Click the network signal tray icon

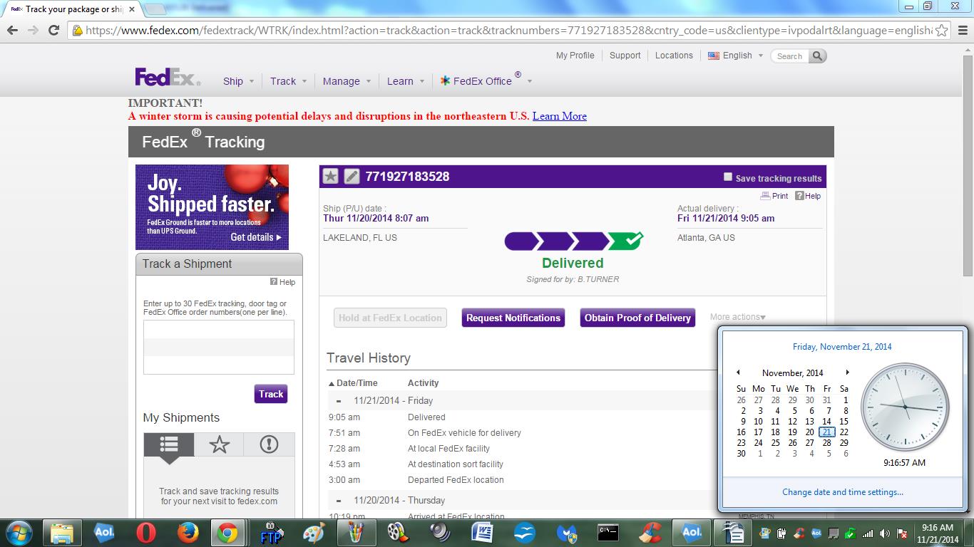pos(868,533)
